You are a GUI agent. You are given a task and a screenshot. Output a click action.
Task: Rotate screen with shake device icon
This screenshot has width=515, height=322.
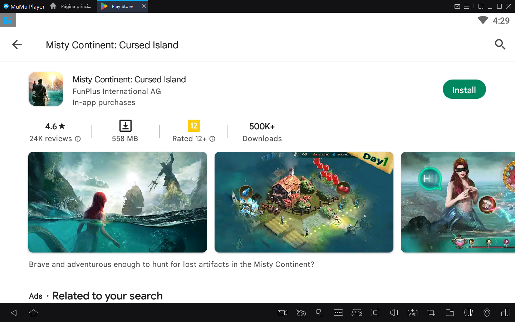(468, 313)
